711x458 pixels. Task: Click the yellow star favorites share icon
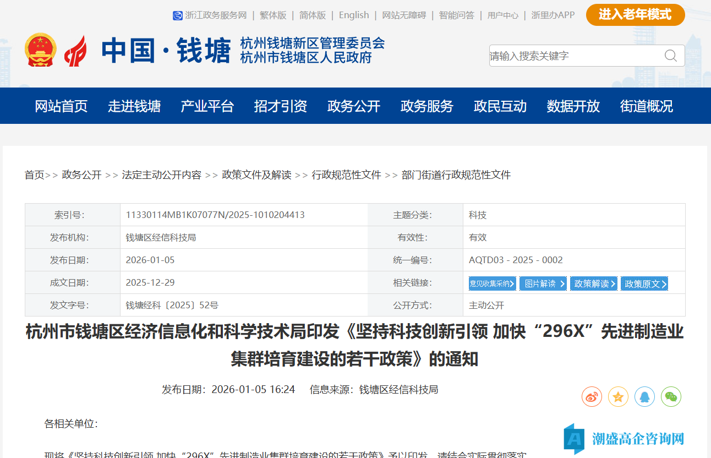(x=619, y=396)
